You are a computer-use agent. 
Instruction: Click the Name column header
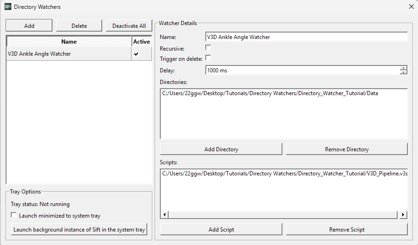(69, 42)
